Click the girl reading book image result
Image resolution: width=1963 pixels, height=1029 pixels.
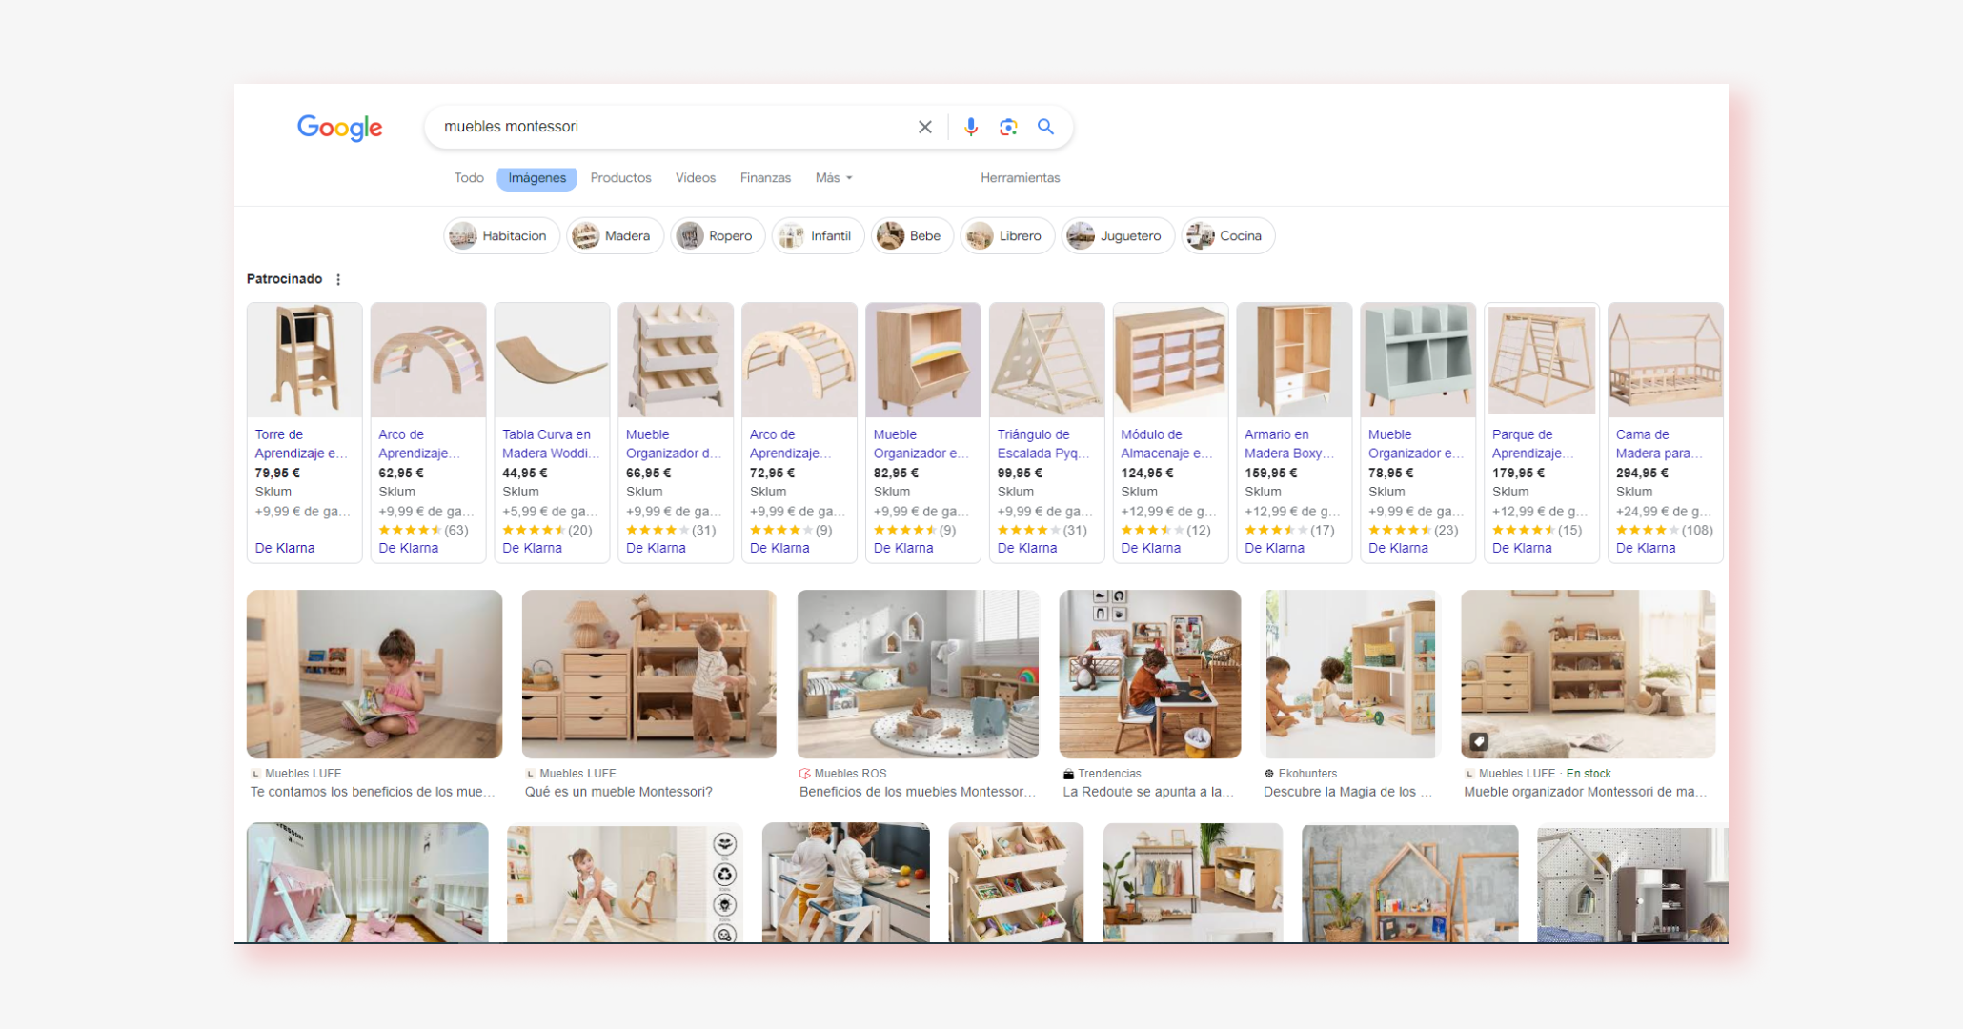pos(374,674)
